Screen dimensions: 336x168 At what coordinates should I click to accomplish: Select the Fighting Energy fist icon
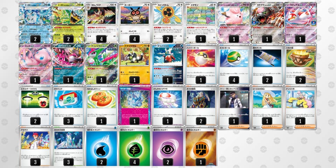[201, 149]
